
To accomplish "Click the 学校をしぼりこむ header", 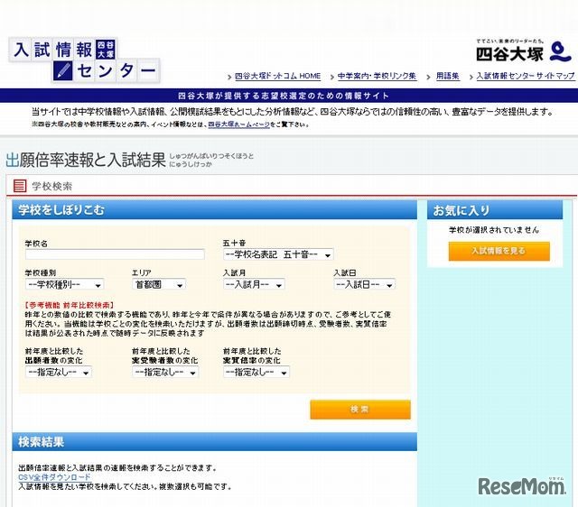I will click(215, 210).
